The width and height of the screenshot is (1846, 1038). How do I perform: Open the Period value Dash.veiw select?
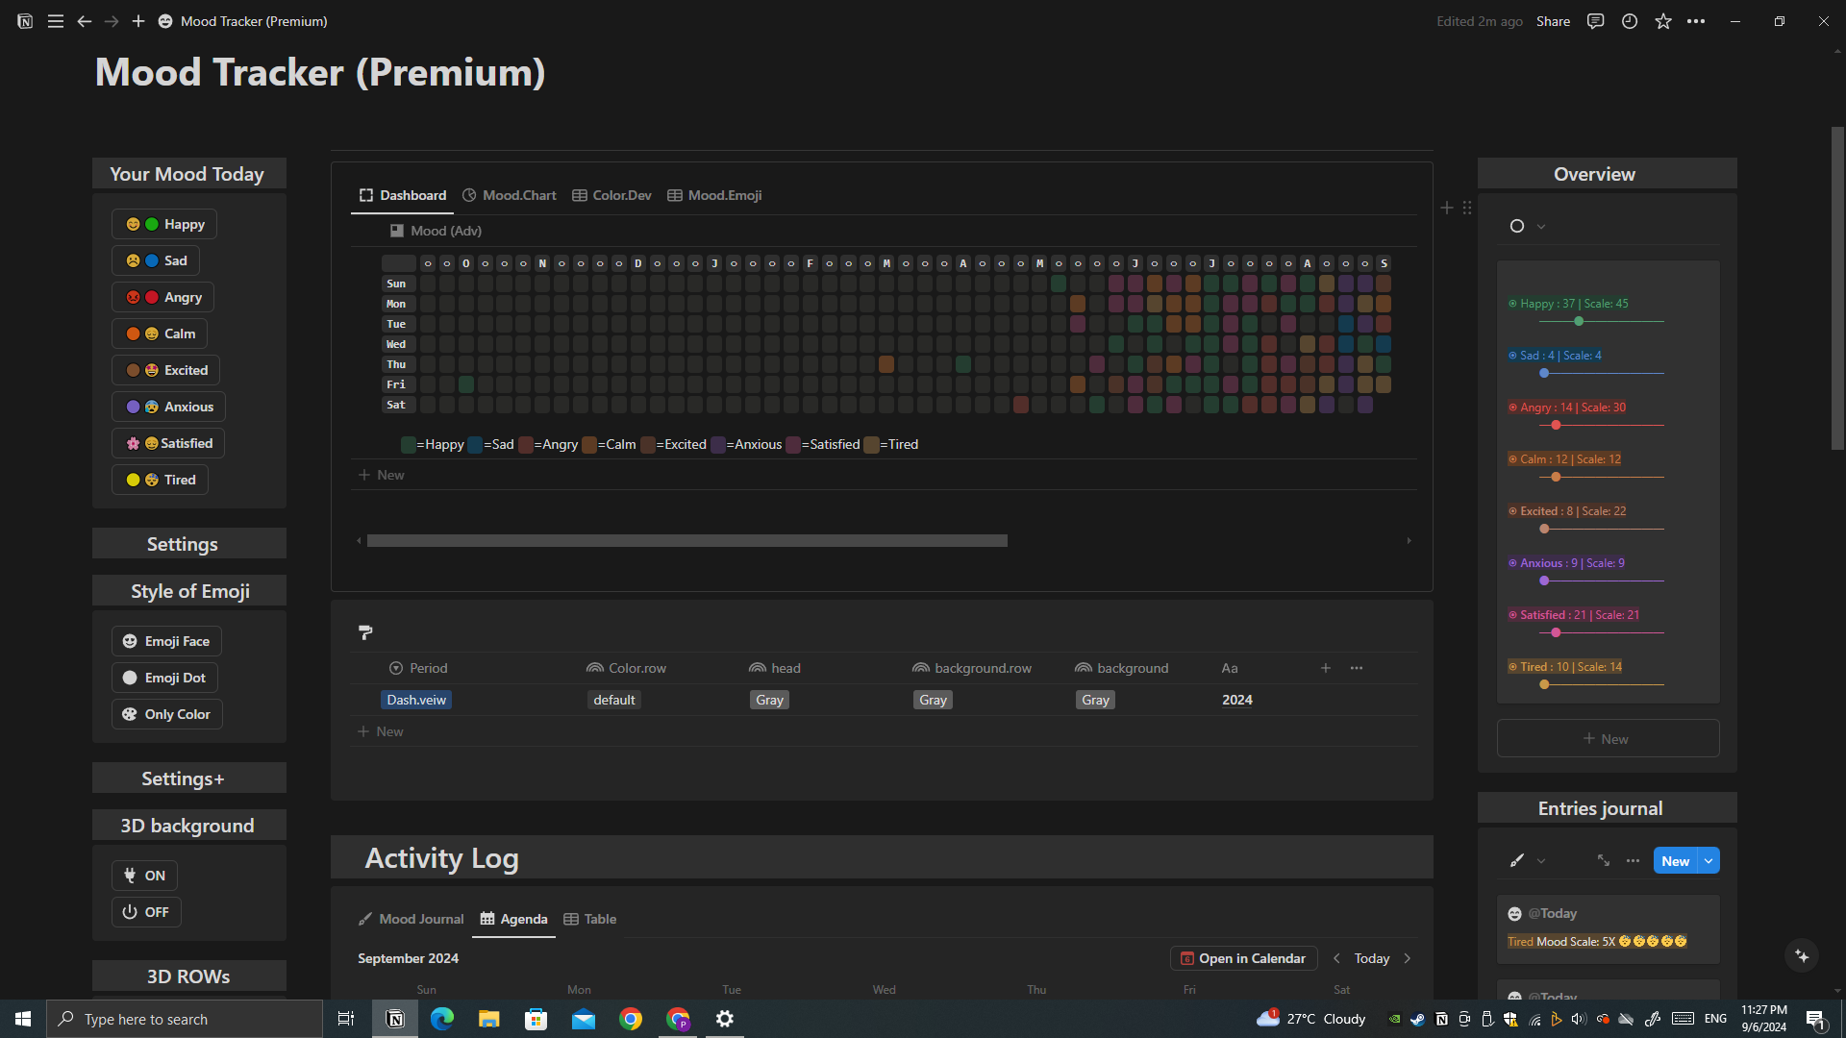[x=416, y=700]
